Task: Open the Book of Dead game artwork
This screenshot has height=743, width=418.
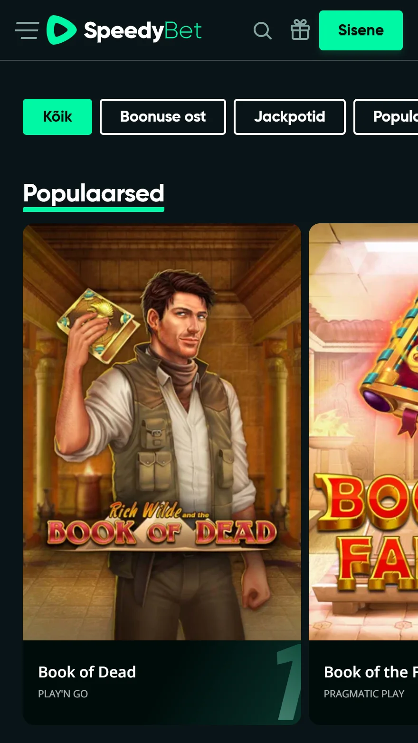Action: (x=162, y=432)
